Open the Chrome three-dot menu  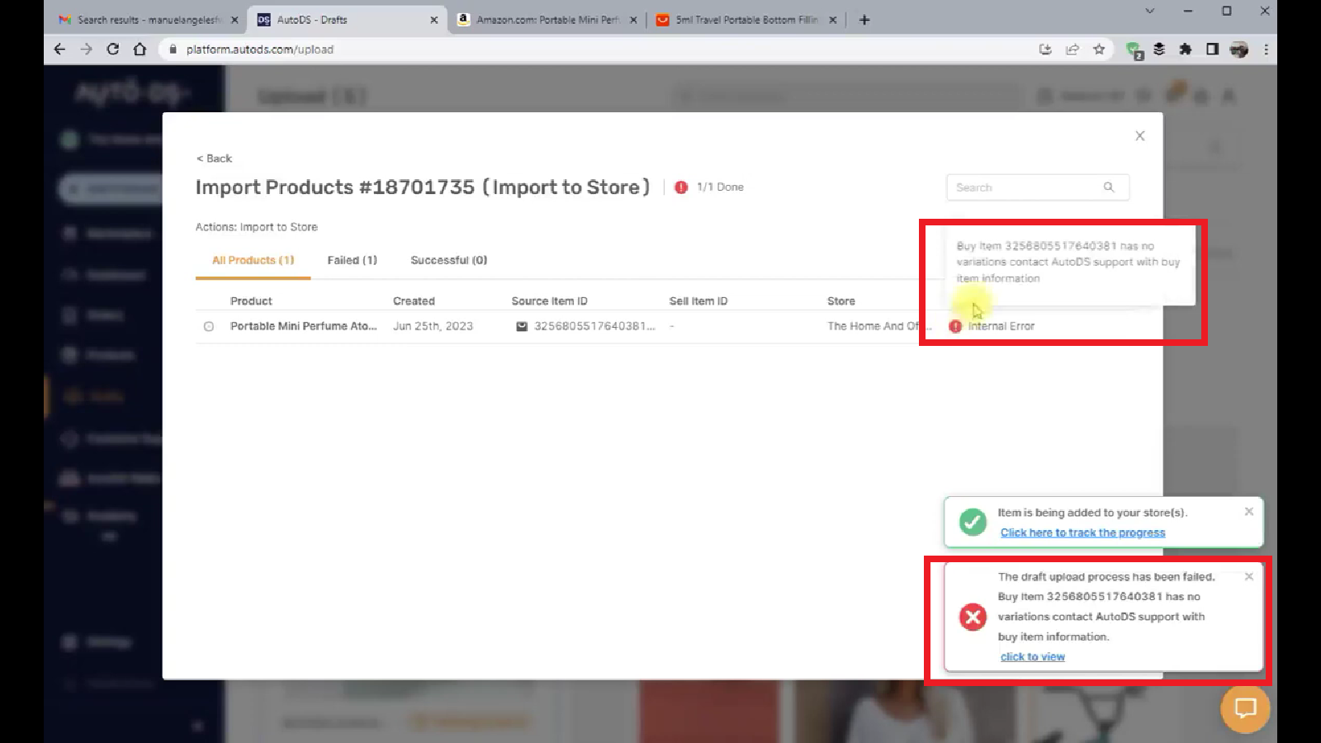[x=1266, y=50]
